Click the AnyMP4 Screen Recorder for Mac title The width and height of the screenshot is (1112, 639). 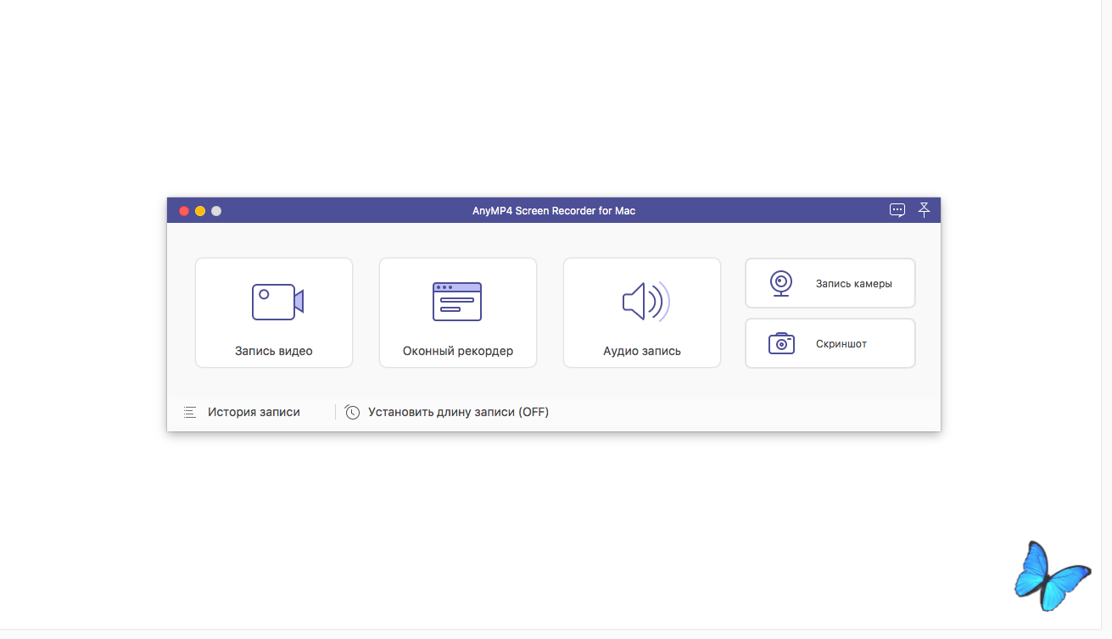tap(554, 211)
